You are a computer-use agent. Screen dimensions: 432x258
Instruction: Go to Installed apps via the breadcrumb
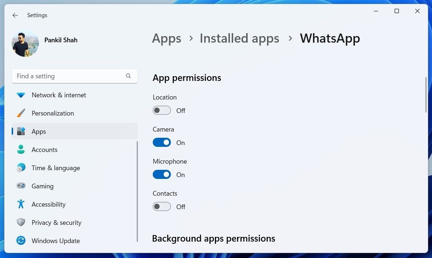(x=239, y=38)
